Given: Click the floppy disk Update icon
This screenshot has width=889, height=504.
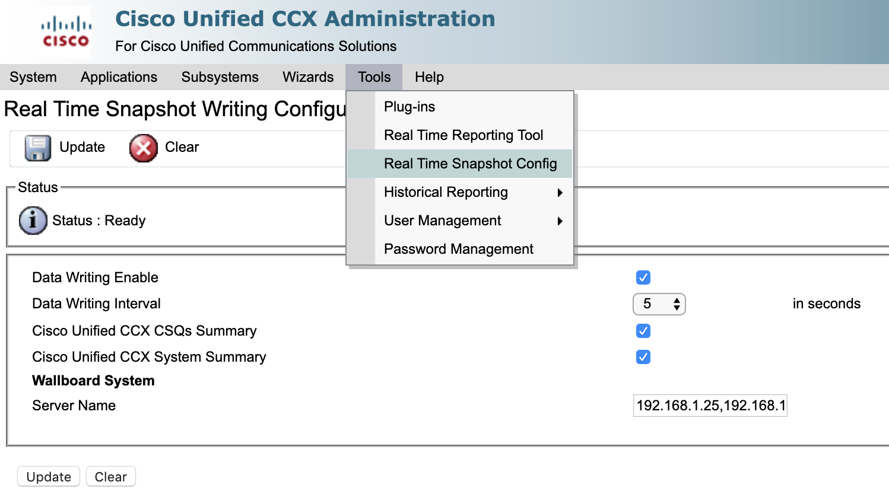Looking at the screenshot, I should coord(37,148).
